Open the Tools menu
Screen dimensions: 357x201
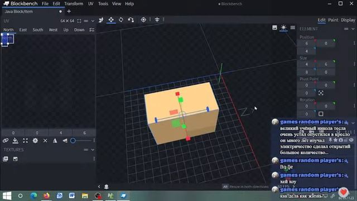[103, 4]
